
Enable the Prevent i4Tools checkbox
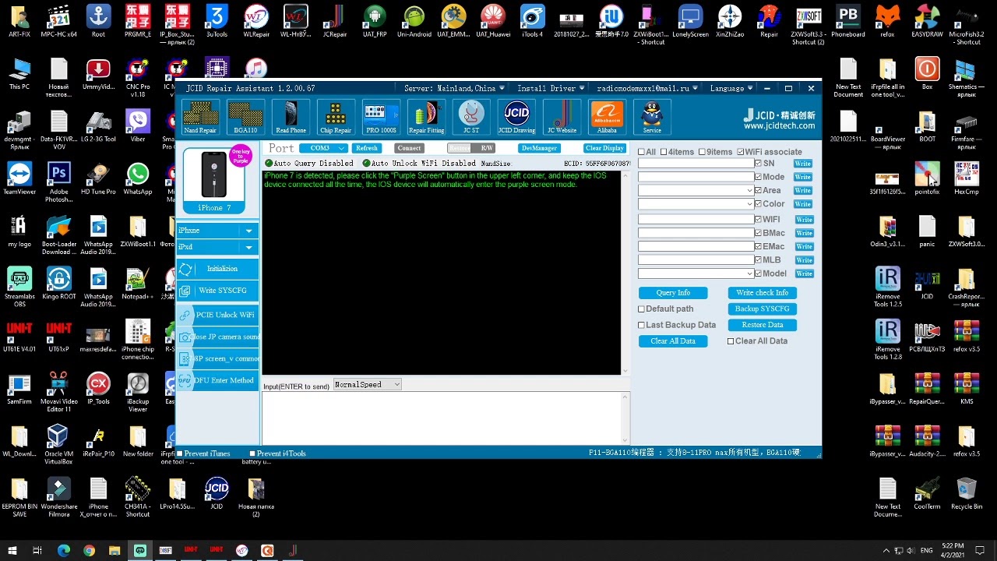[252, 453]
